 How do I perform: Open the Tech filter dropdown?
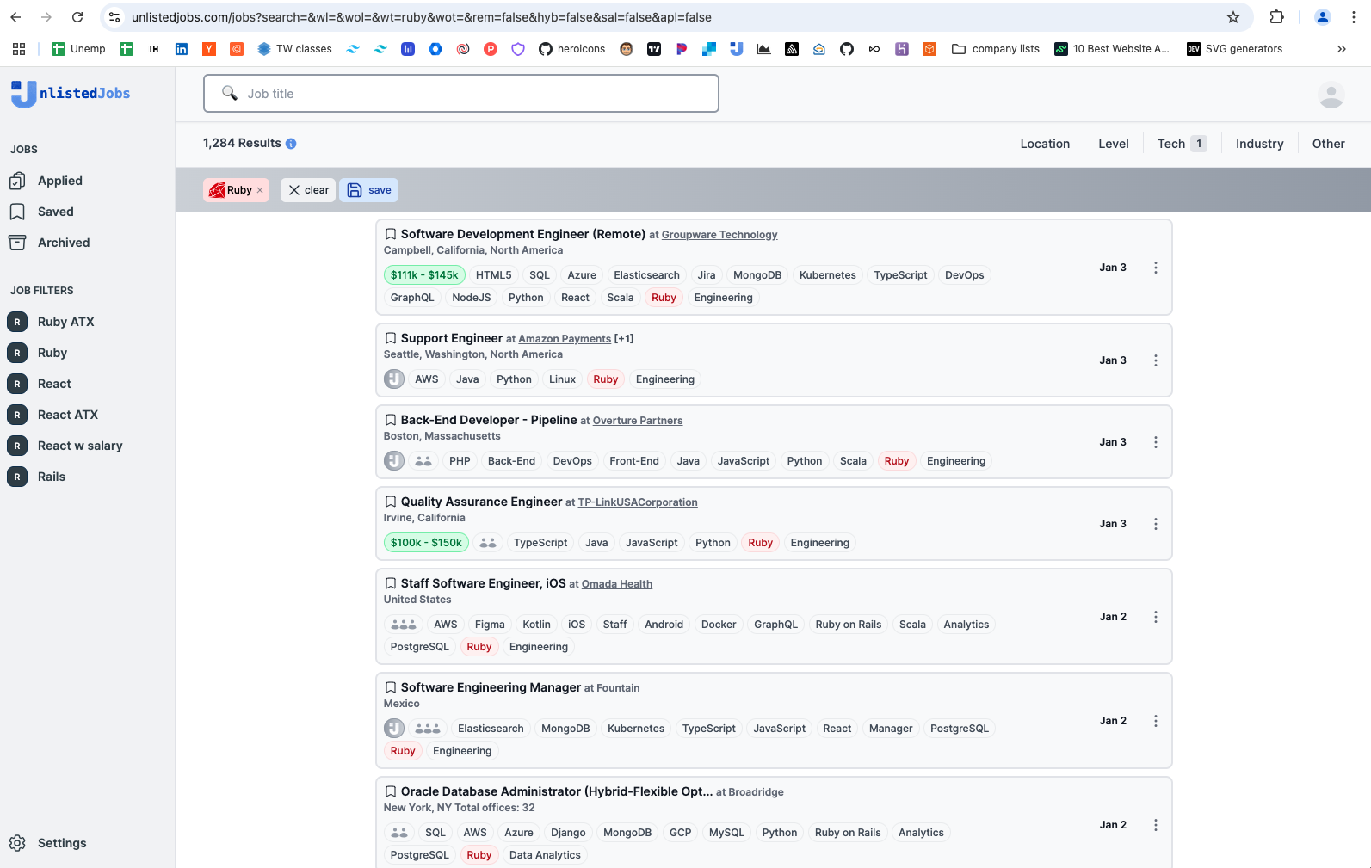1182,144
